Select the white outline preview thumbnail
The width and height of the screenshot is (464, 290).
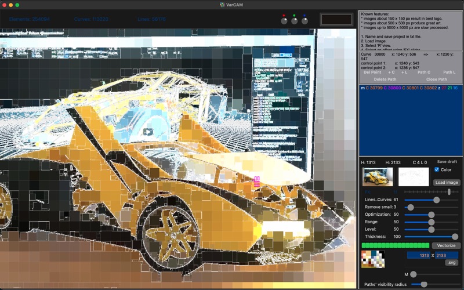click(x=414, y=177)
